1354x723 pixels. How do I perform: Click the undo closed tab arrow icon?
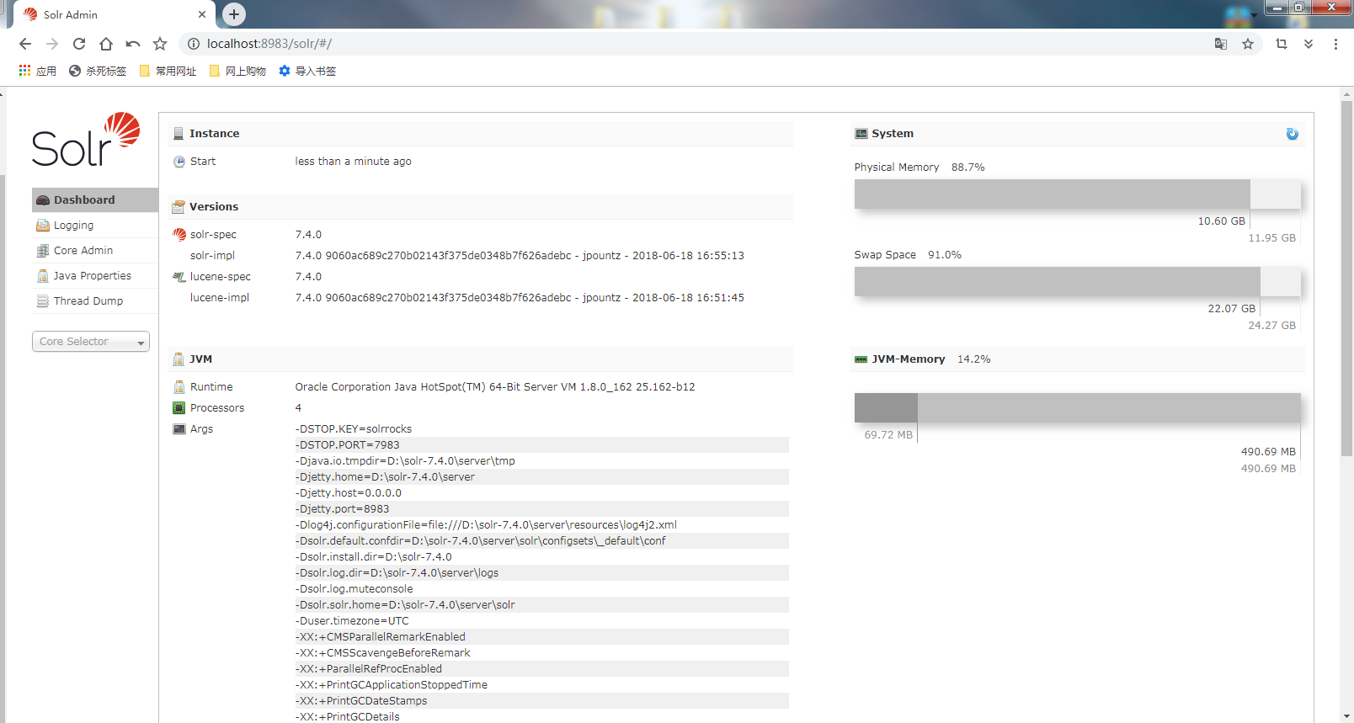pos(133,44)
